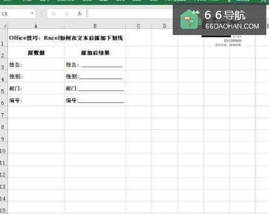The height and width of the screenshot is (214, 269).
Task: Select column B header
Action: (x=95, y=26)
